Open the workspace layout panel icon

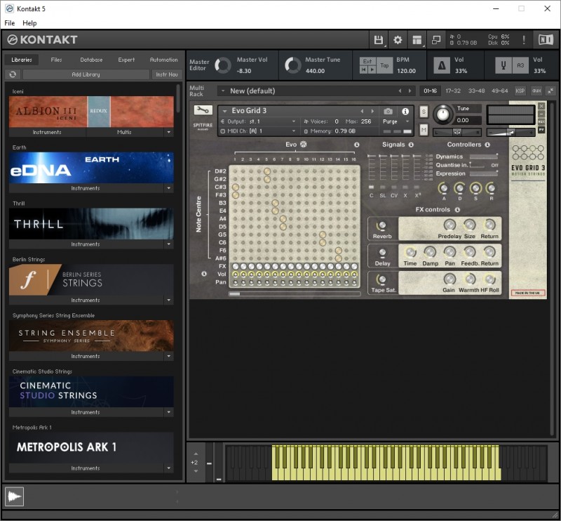(x=417, y=40)
